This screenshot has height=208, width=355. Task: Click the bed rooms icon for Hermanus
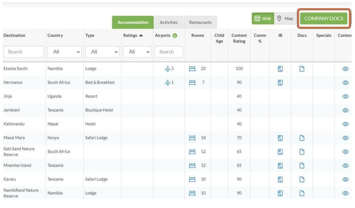[x=192, y=82]
